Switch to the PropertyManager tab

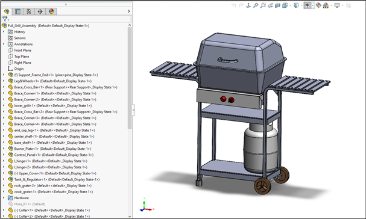(17, 11)
